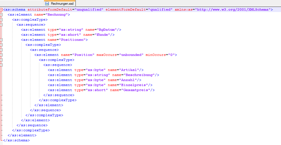Click the xs:byte type on Einzelpreis line
The width and height of the screenshot is (281, 145).
(x=96, y=85)
